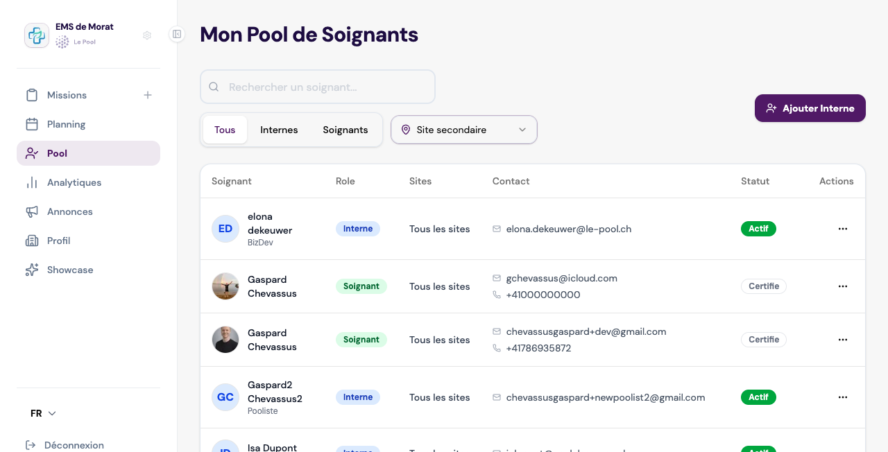Click the Role column header
The height and width of the screenshot is (452, 888).
point(345,181)
